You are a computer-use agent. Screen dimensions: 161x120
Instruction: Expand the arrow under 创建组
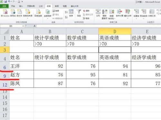click(136, 18)
